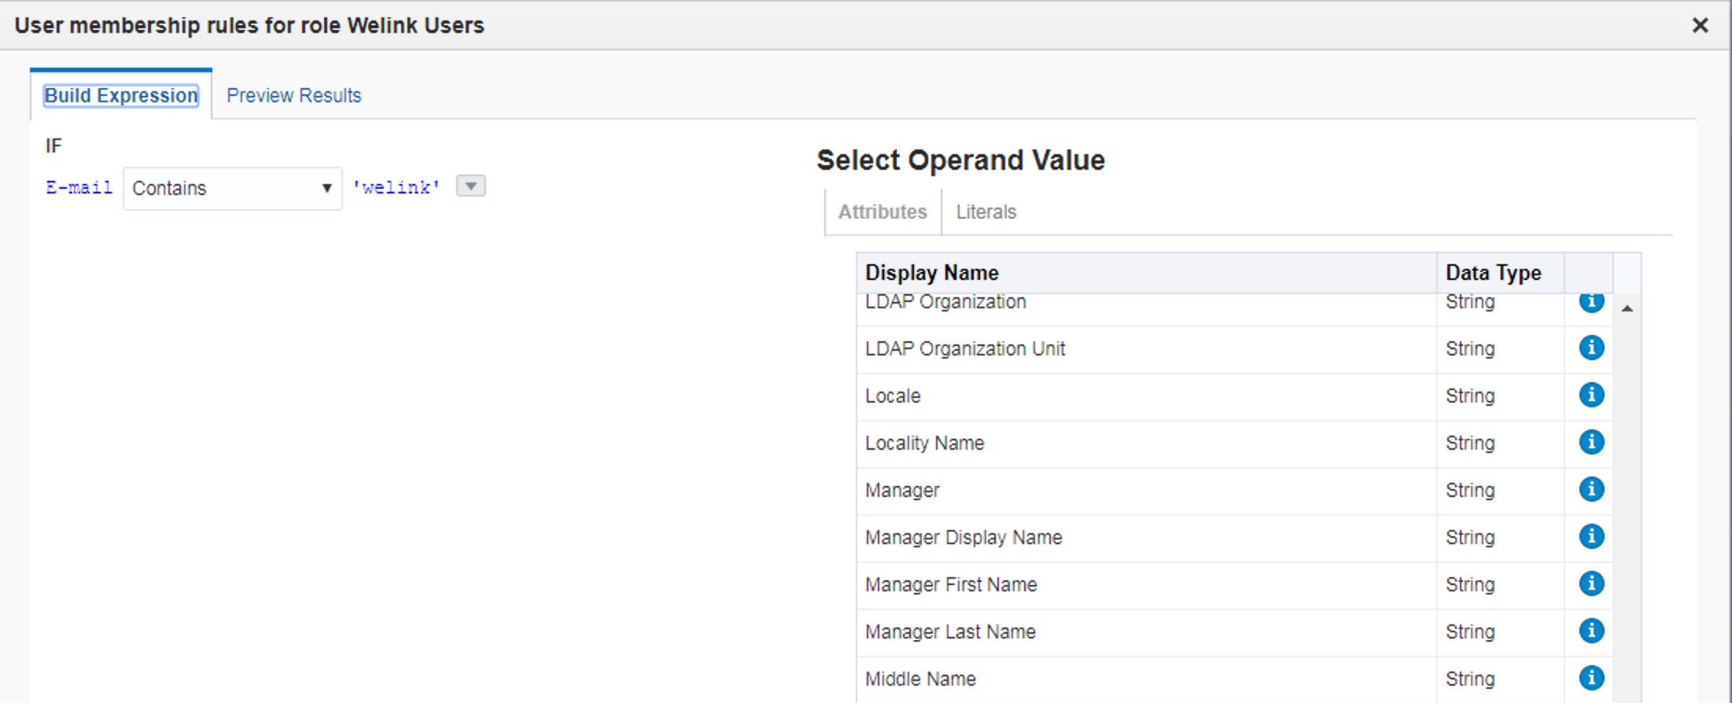Select the LDAP Organization Unit attribute

pyautogui.click(x=1234, y=349)
